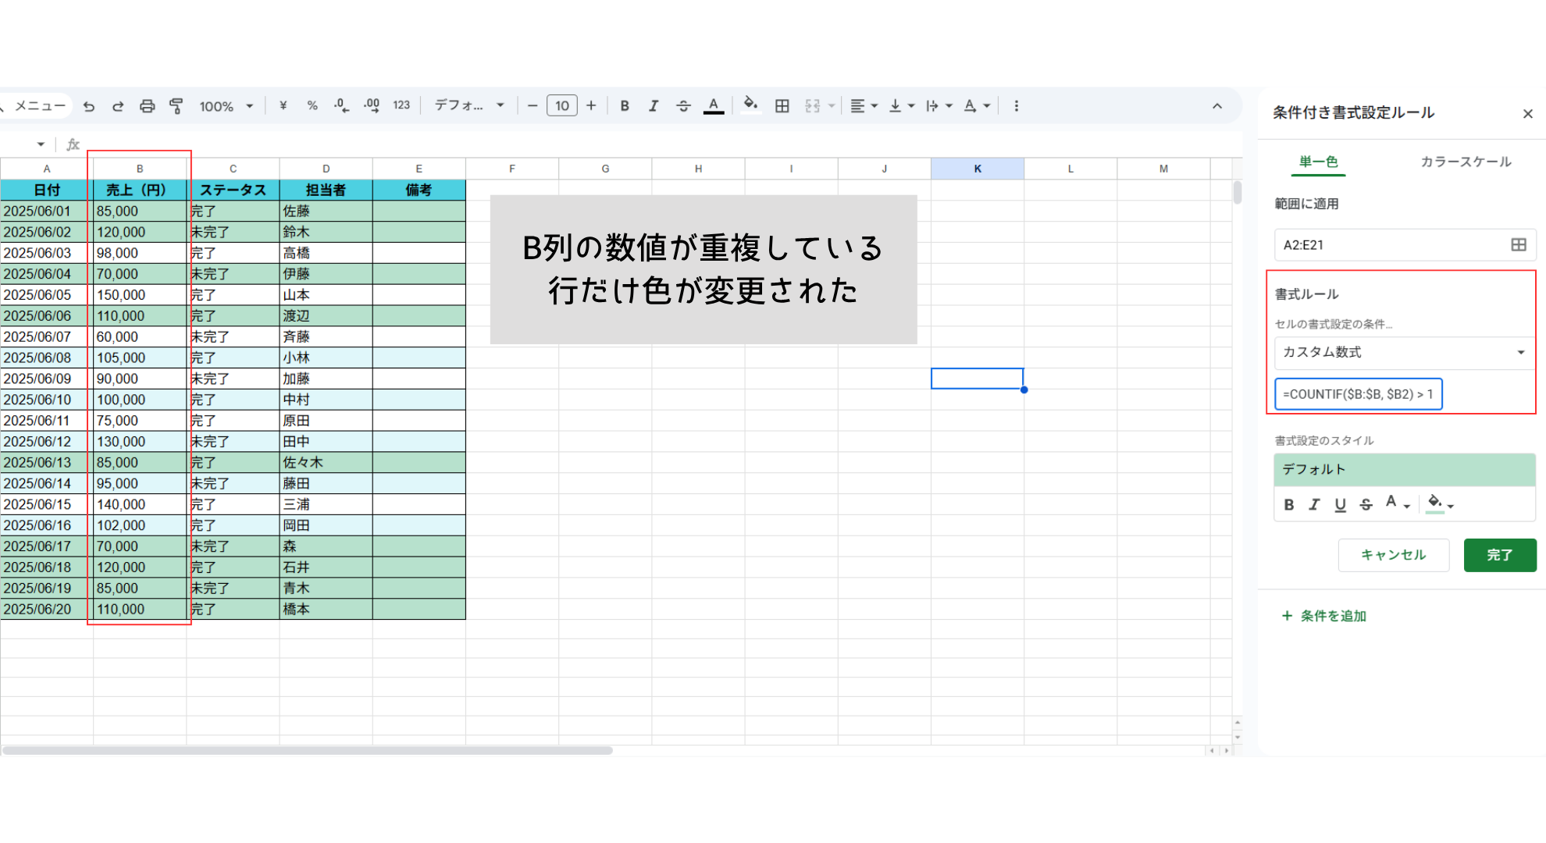Image resolution: width=1546 pixels, height=843 pixels.
Task: Format as percent
Action: coord(312,105)
